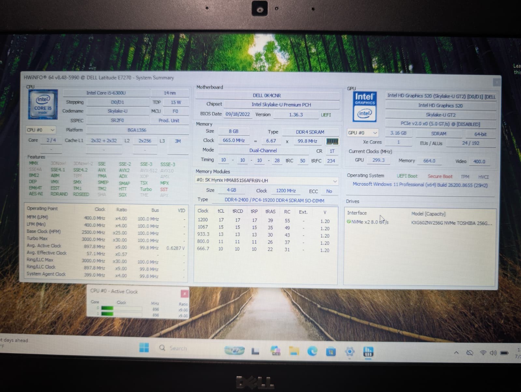Screen dimensions: 521x392
Task: Click the battery status tray icon
Action: (504, 353)
